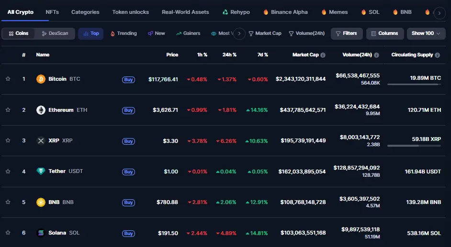This screenshot has width=451, height=247.
Task: Star the BNB row
Action: point(8,202)
